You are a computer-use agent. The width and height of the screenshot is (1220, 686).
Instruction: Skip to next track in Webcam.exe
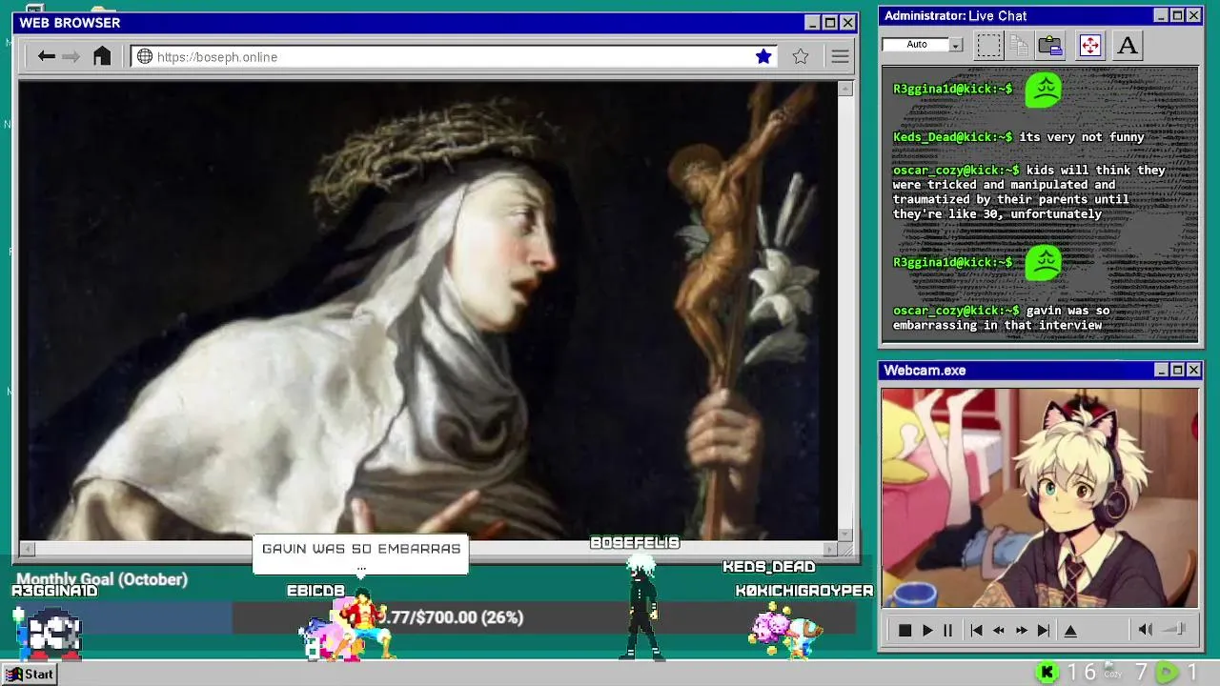(x=1043, y=630)
